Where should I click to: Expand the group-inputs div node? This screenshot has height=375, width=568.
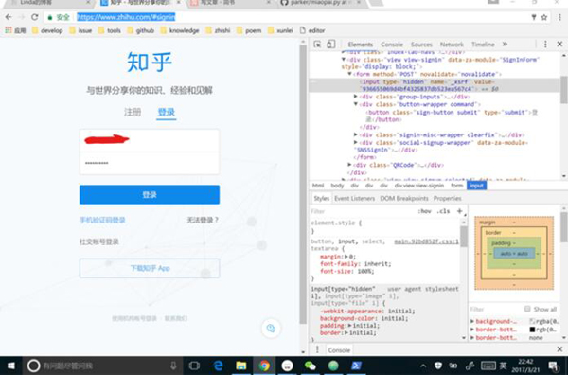pyautogui.click(x=356, y=97)
